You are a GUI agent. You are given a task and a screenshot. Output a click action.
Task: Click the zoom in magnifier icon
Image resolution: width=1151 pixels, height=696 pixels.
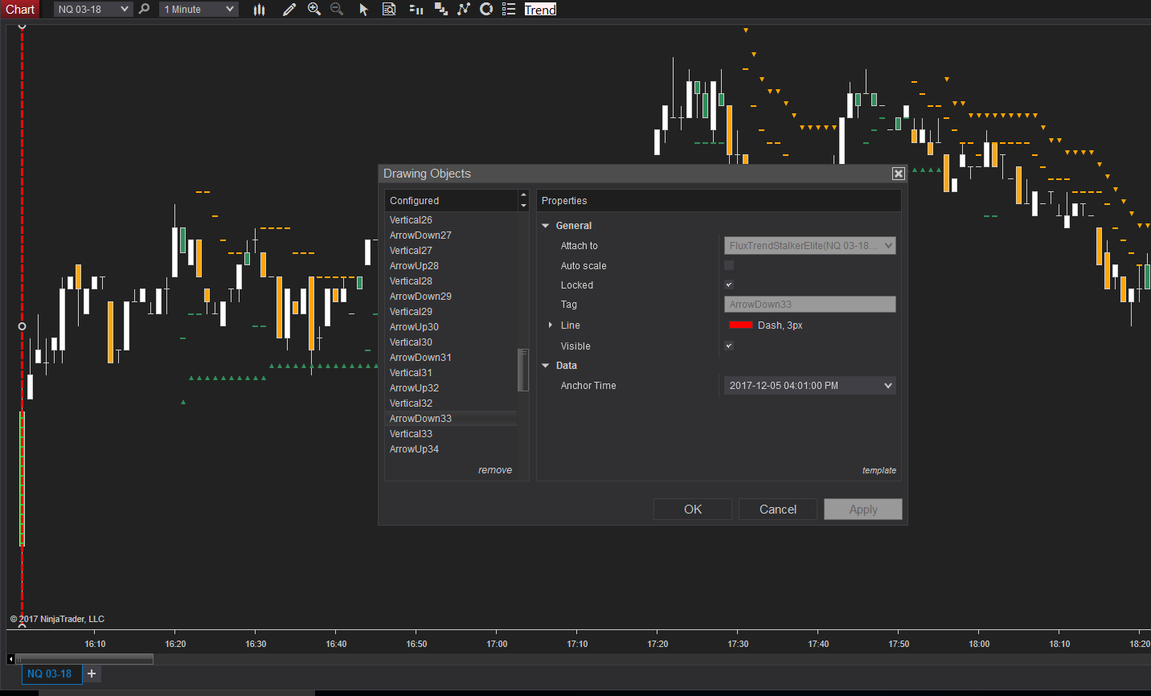(314, 9)
